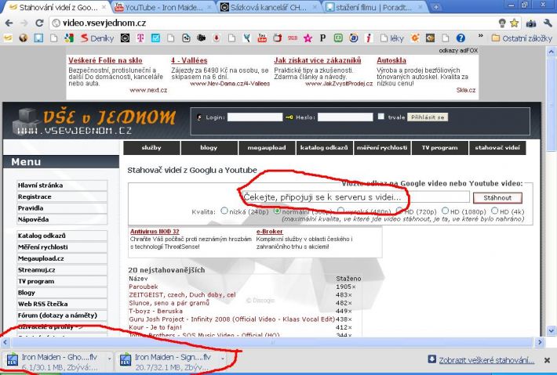This screenshot has width=557, height=375.
Task: Close the downloads shelf with the X
Action: 547,360
